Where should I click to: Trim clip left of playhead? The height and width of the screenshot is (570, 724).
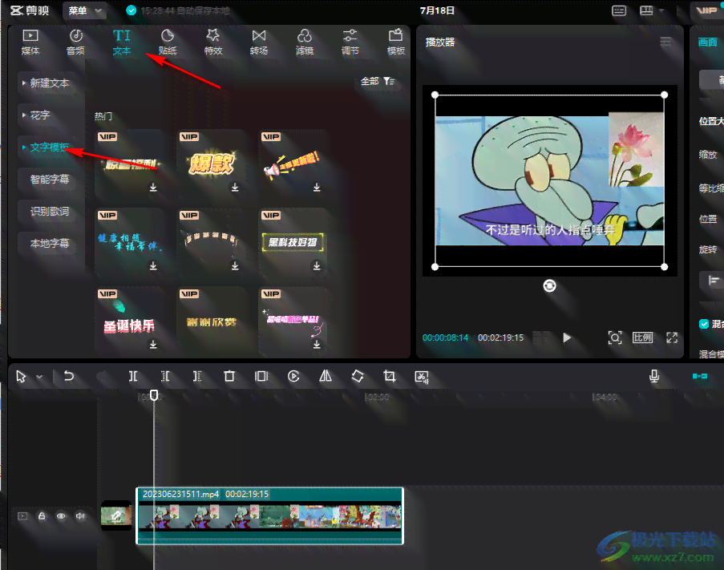(165, 376)
